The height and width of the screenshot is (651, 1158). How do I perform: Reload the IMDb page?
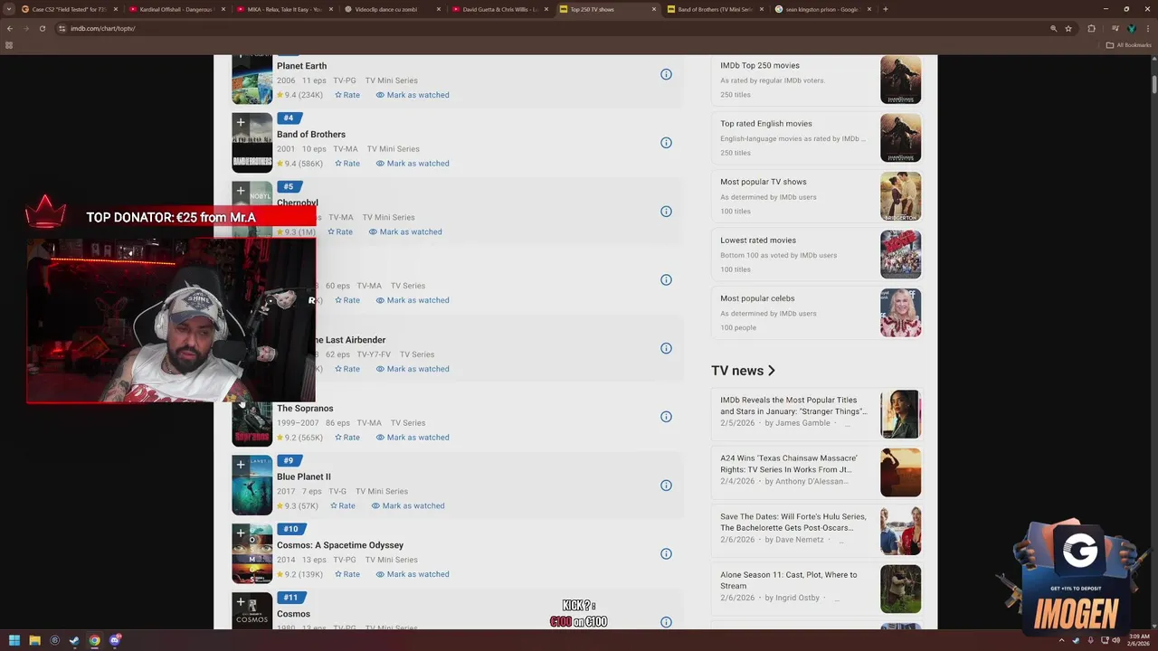(x=42, y=28)
